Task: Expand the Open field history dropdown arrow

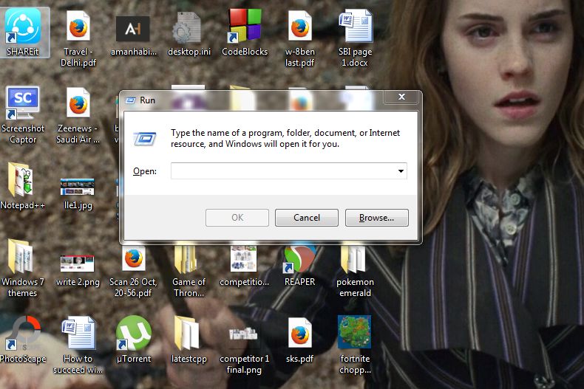Action: (x=401, y=171)
